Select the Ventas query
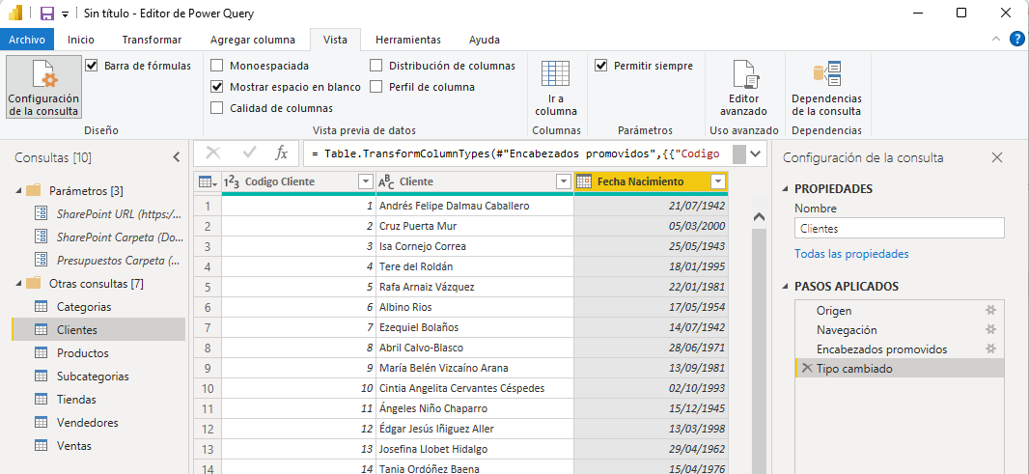 coord(74,446)
